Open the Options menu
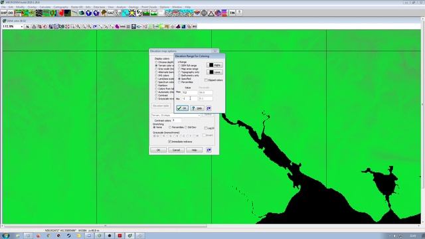The width and height of the screenshot is (425, 239). click(164, 7)
